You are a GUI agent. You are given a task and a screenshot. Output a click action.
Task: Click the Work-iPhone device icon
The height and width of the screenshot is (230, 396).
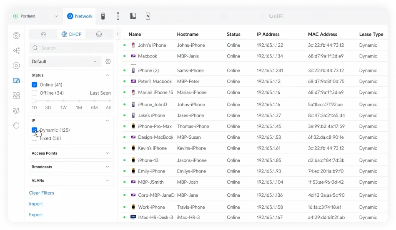133,207
